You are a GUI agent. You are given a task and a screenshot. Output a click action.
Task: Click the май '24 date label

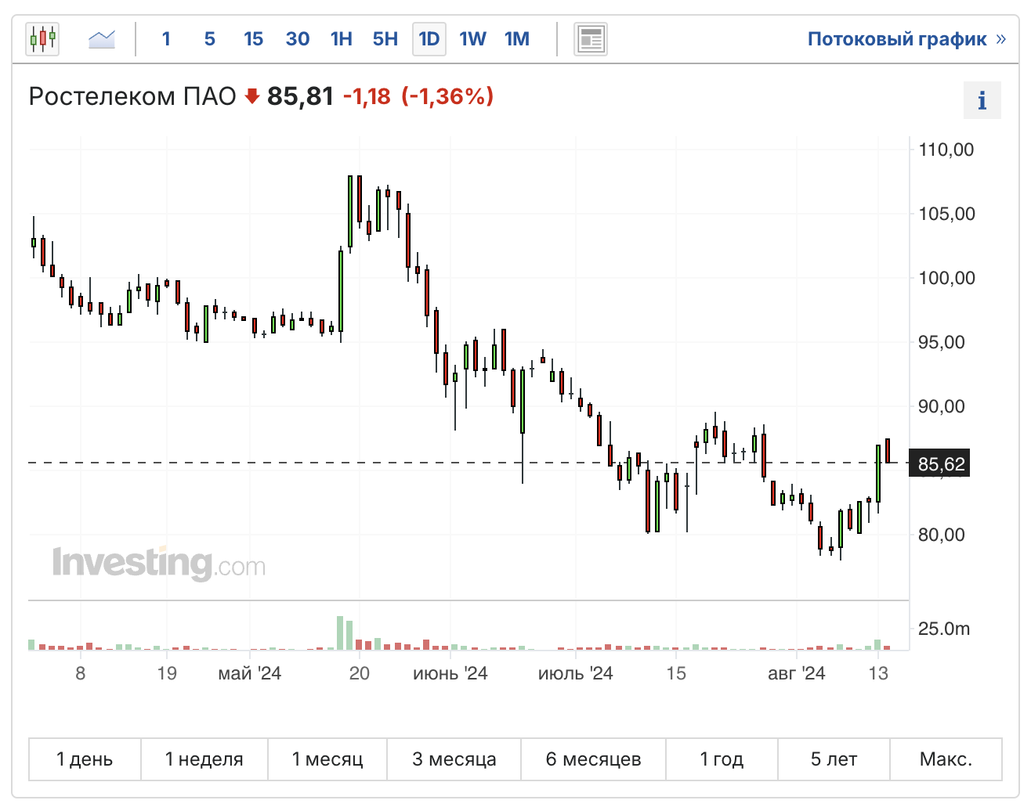[x=249, y=673]
